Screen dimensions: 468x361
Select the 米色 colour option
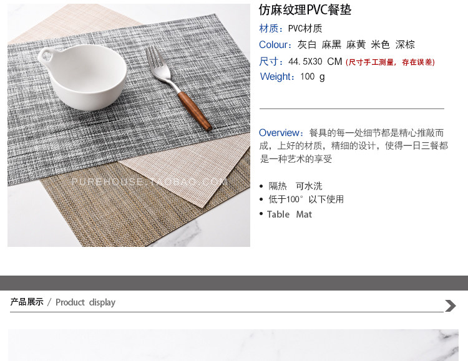pos(380,45)
